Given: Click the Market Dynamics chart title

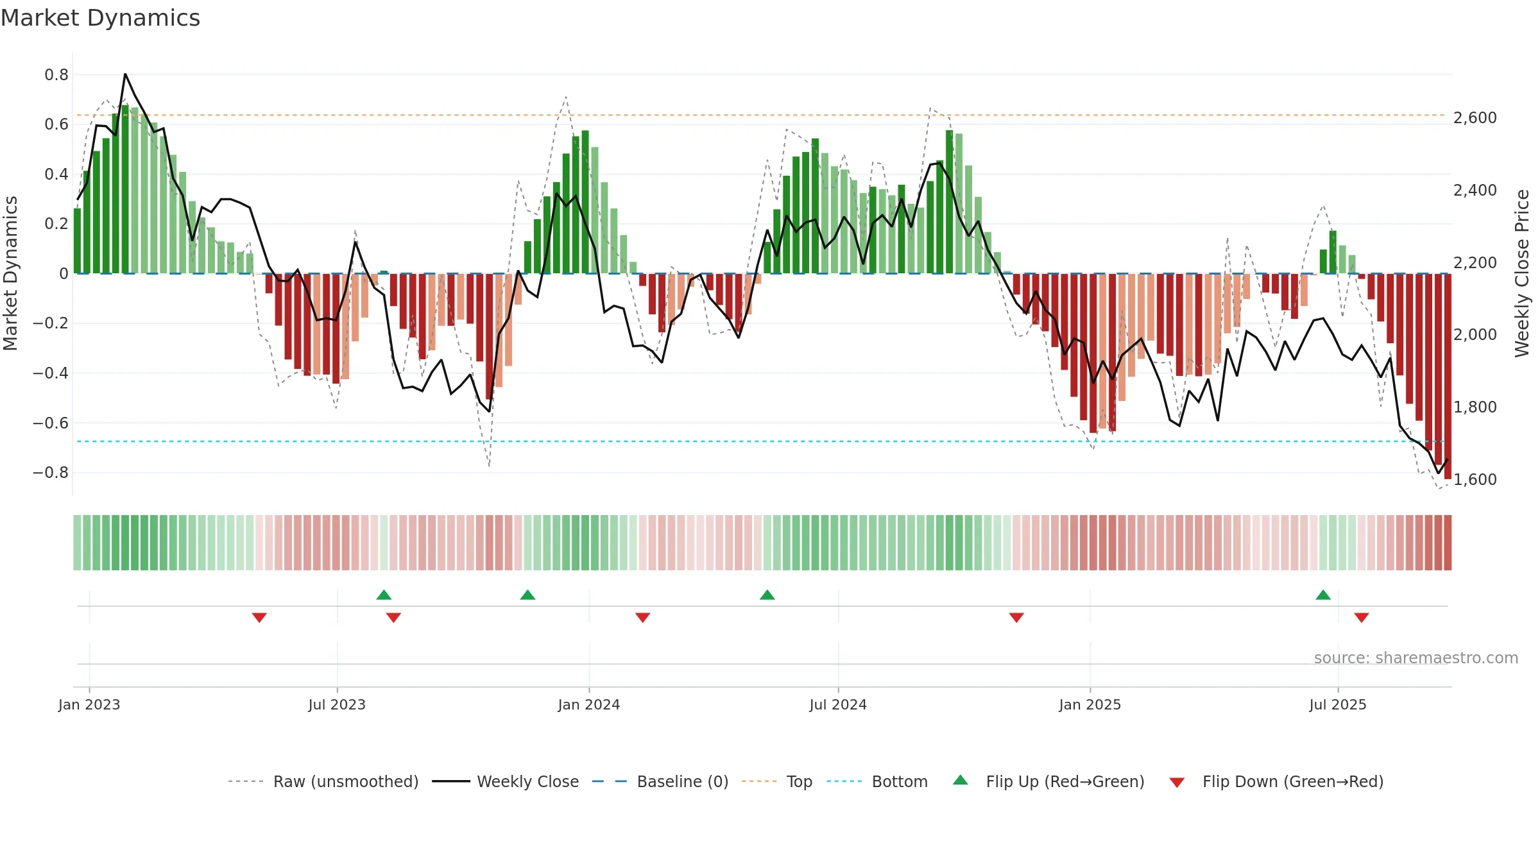Looking at the screenshot, I should 100,18.
